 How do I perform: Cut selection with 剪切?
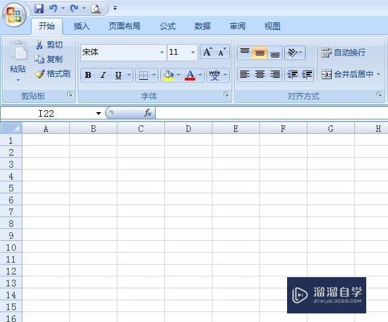pos(49,45)
